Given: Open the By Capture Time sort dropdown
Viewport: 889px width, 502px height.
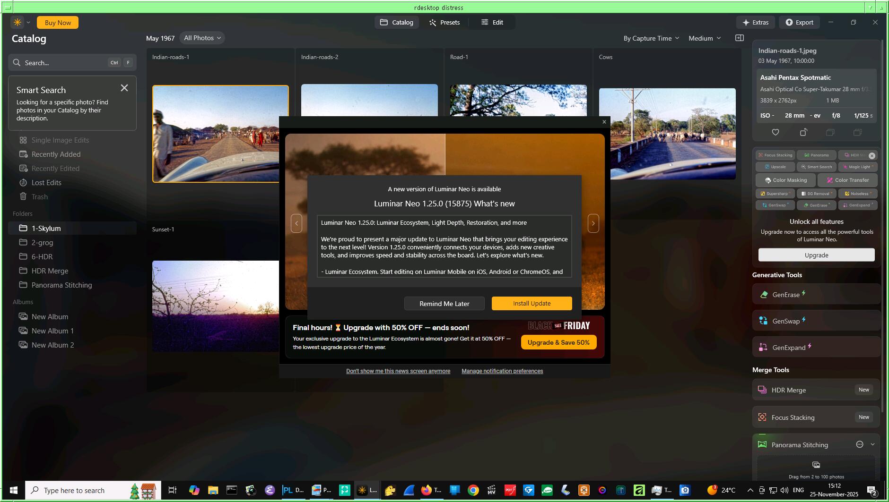Looking at the screenshot, I should coord(651,38).
